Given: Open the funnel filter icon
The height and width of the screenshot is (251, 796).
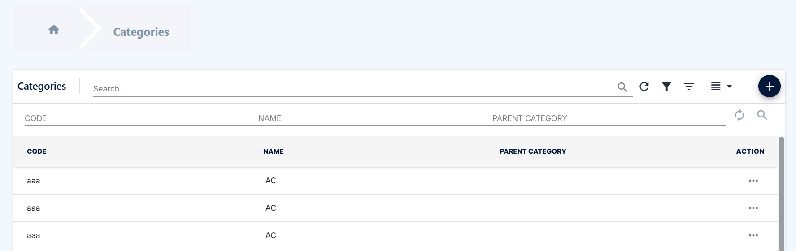Looking at the screenshot, I should coord(666,87).
